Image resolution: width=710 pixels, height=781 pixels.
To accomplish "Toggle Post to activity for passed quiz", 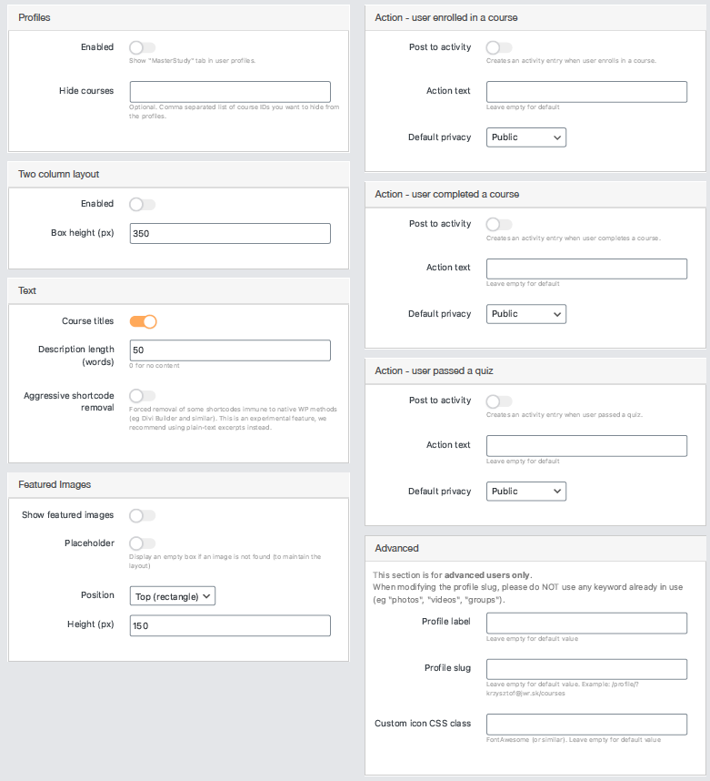I will 499,401.
